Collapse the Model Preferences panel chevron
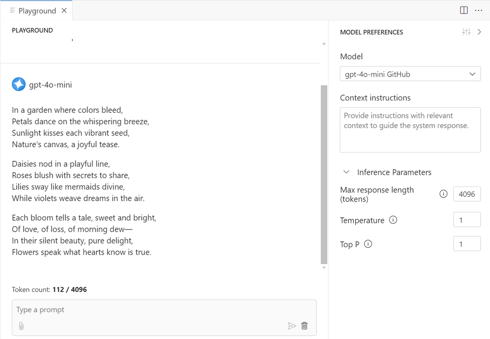 point(480,32)
